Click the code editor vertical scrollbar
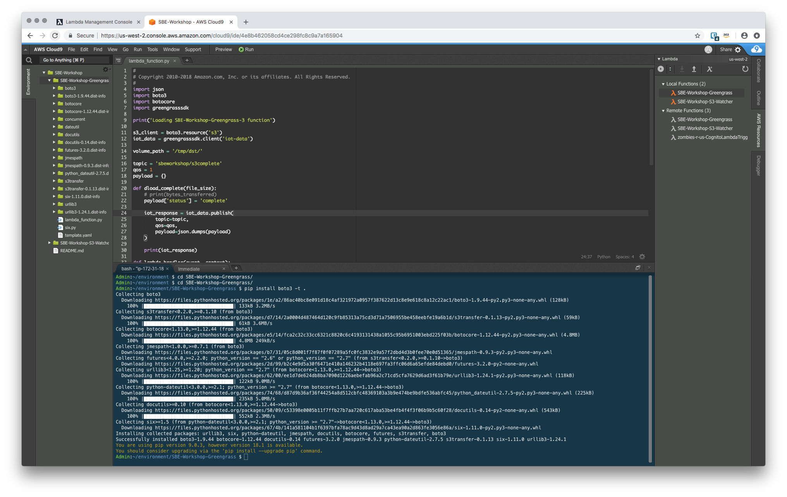Image resolution: width=787 pixels, height=497 pixels. (x=651, y=117)
